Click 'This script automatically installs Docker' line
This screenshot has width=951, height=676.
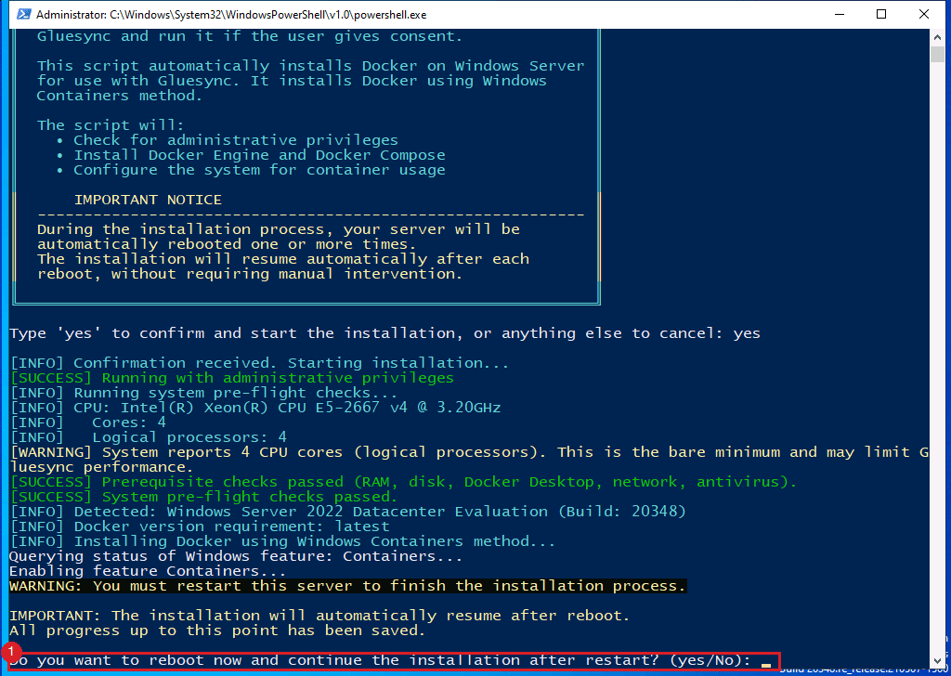tap(310, 66)
